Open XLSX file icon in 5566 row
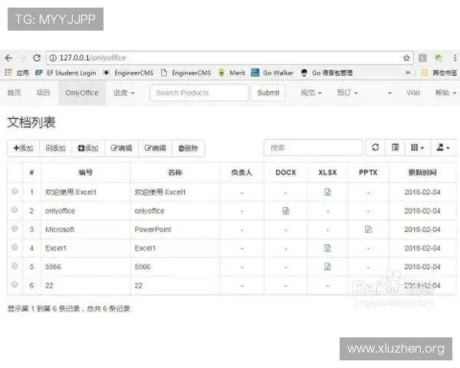 (x=327, y=267)
